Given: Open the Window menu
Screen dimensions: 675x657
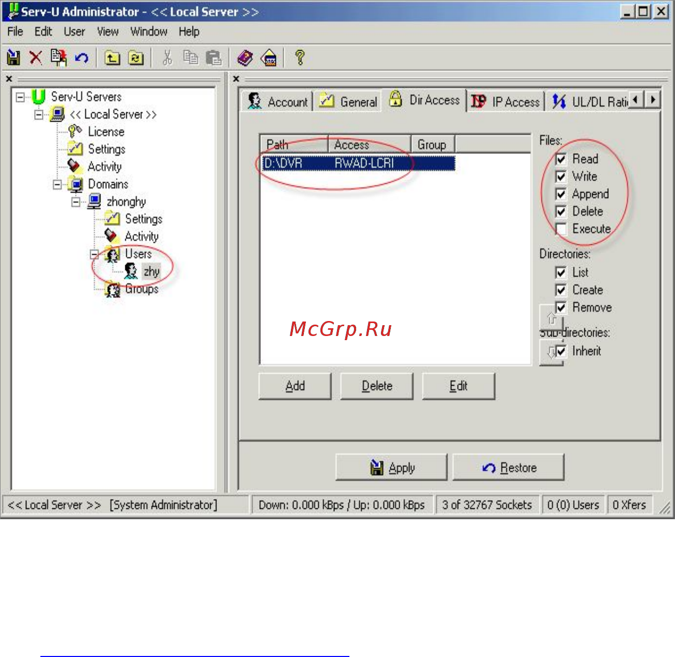Looking at the screenshot, I should click(x=149, y=32).
